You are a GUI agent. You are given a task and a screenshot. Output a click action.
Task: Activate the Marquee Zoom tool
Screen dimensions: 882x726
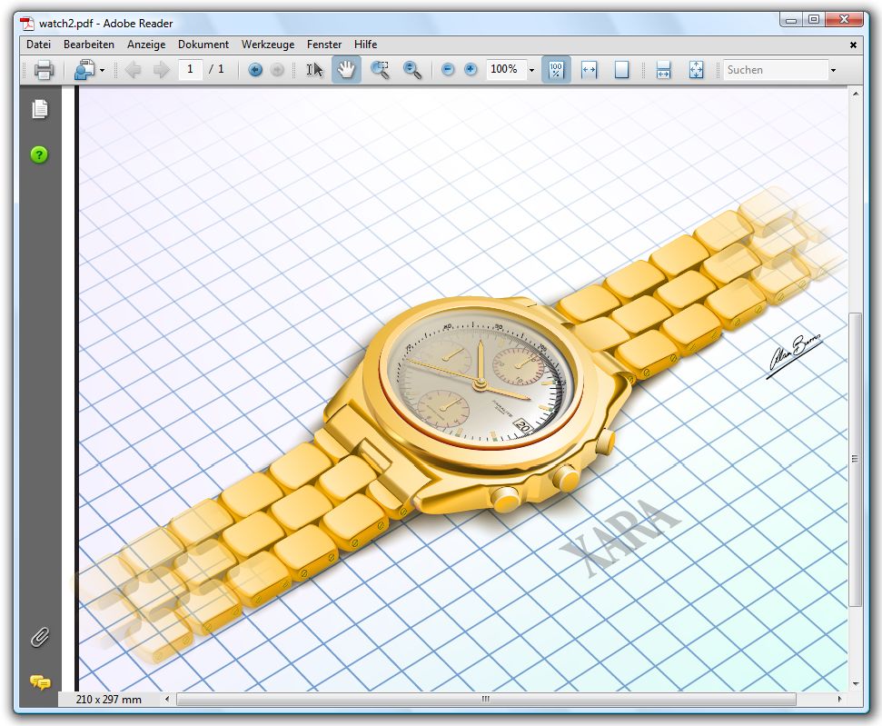[x=380, y=70]
